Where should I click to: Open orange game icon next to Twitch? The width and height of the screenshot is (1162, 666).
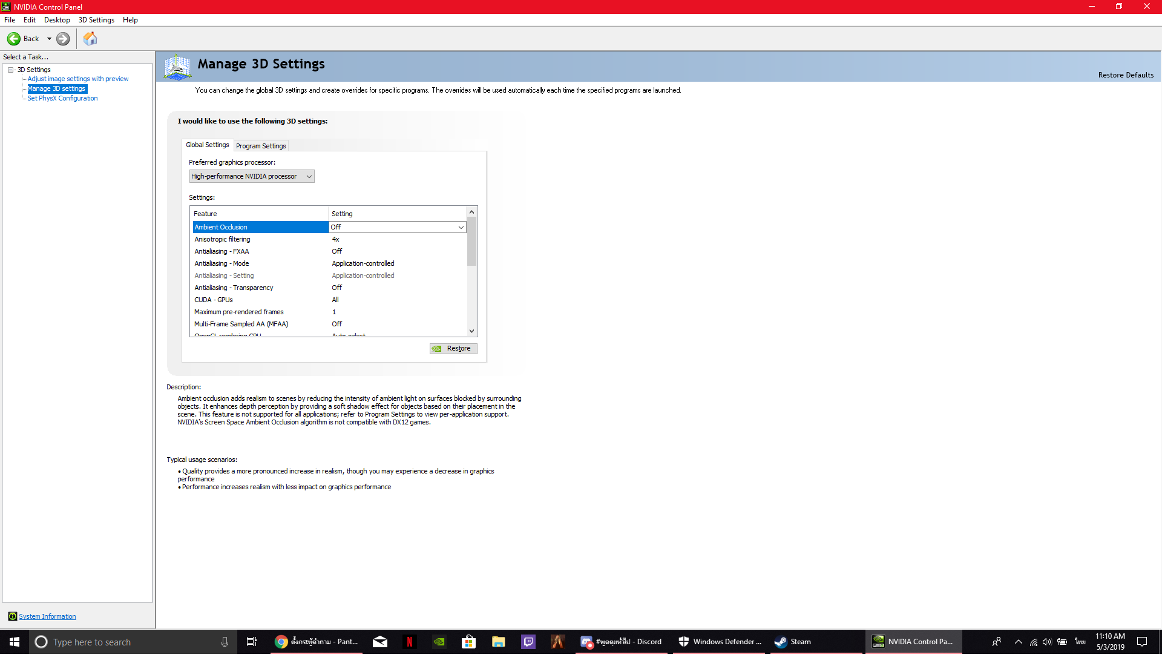[x=557, y=642]
